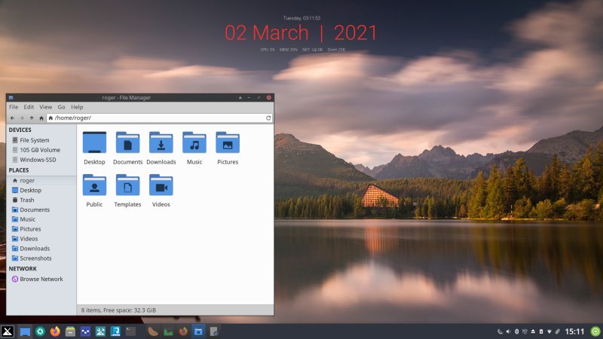Screen dimensions: 603x339
Task: Reload the folder using the refresh icon
Action: [x=268, y=118]
